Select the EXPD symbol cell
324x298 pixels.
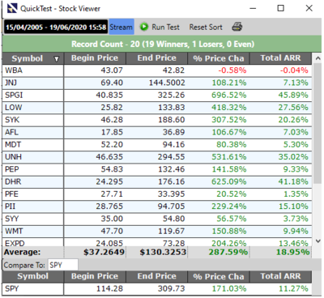(33, 242)
